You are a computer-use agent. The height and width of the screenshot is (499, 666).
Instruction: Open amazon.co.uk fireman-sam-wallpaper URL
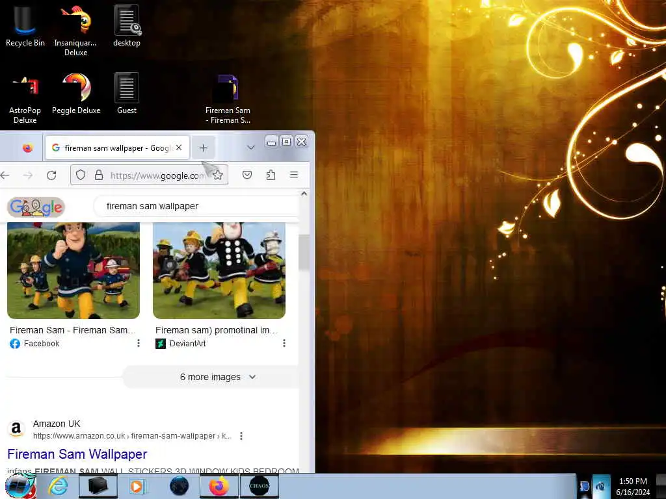pos(131,436)
